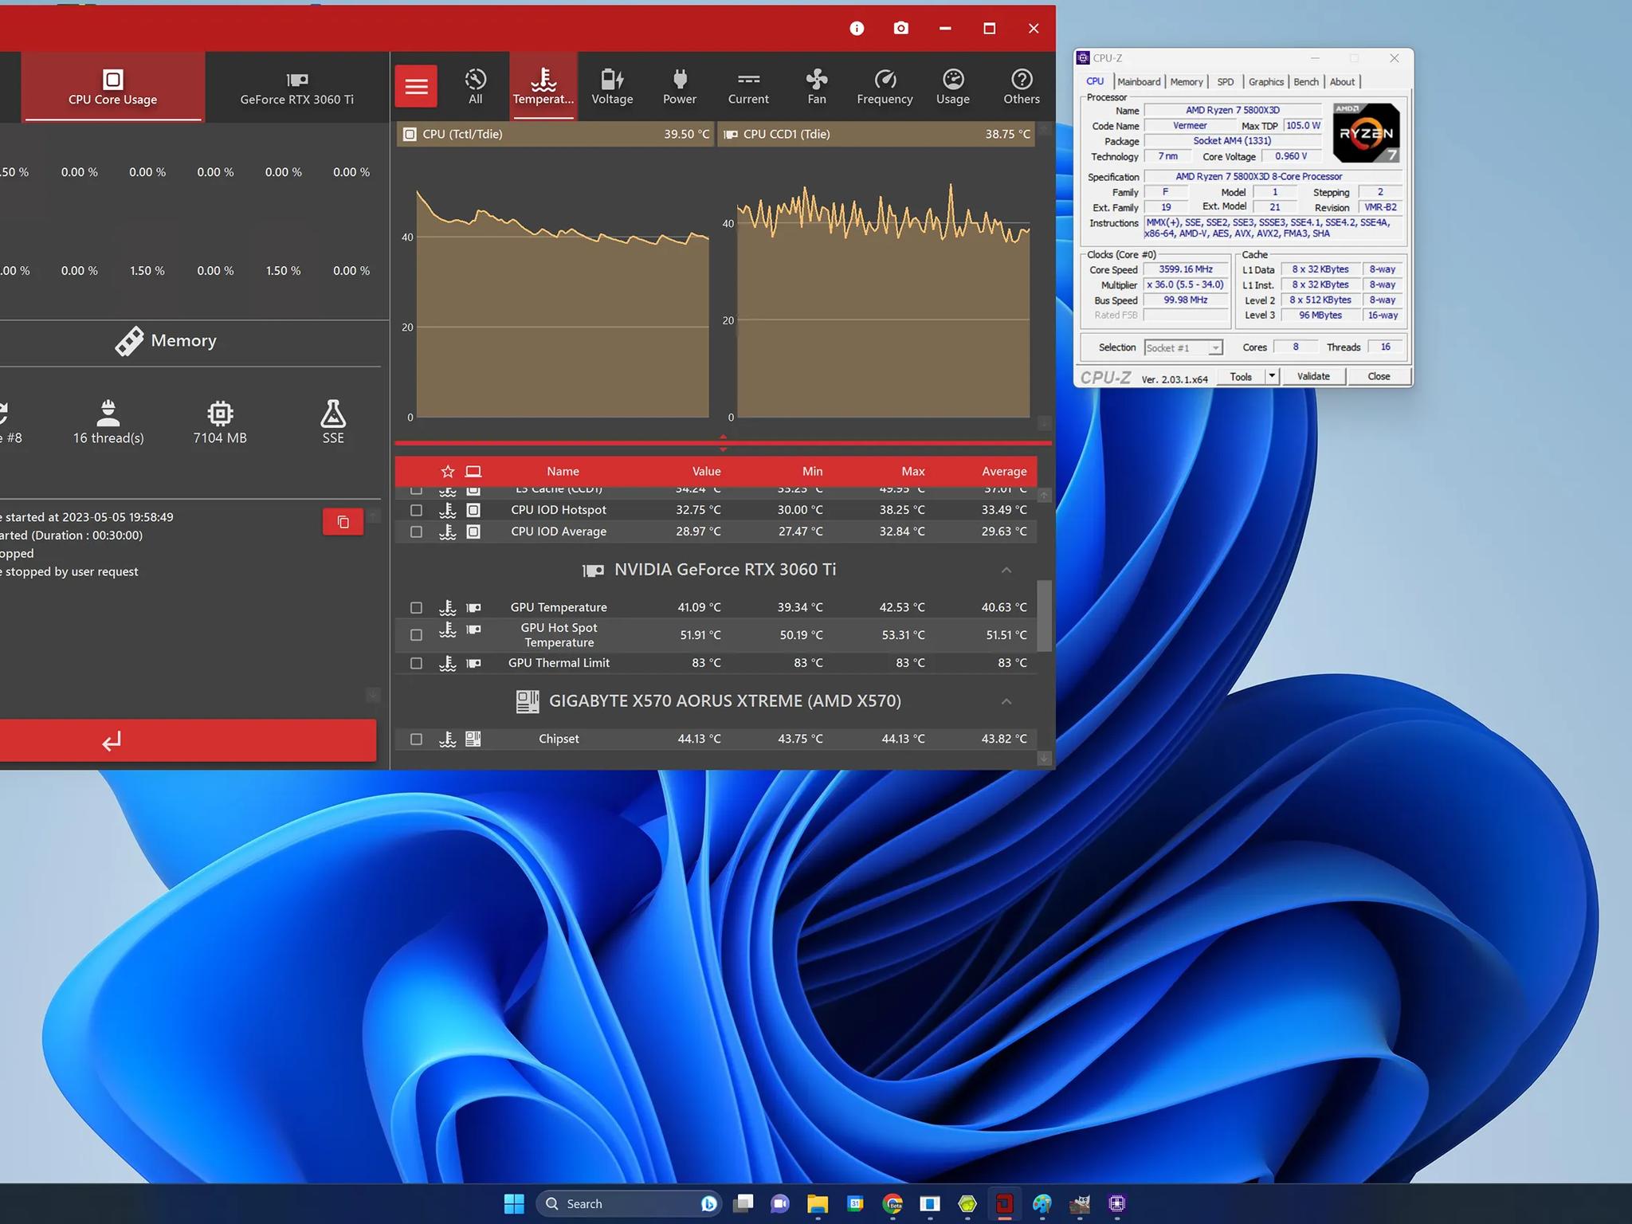
Task: Check the CPU IOD Hotspot checkbox
Action: pyautogui.click(x=416, y=510)
